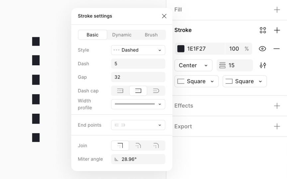
Task: Expand the Width profile dropdown
Action: (138, 104)
